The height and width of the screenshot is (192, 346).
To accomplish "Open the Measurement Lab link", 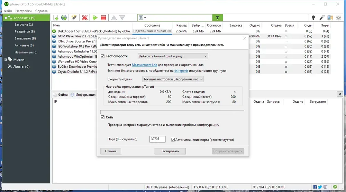I will click(144, 65).
